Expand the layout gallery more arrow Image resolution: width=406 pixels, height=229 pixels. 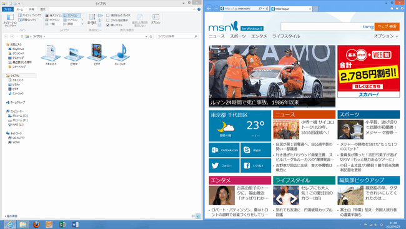[x=82, y=24]
